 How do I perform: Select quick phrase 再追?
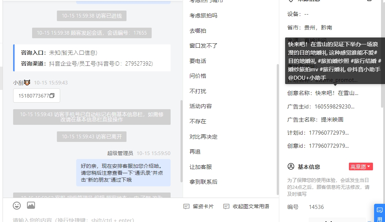195,152
